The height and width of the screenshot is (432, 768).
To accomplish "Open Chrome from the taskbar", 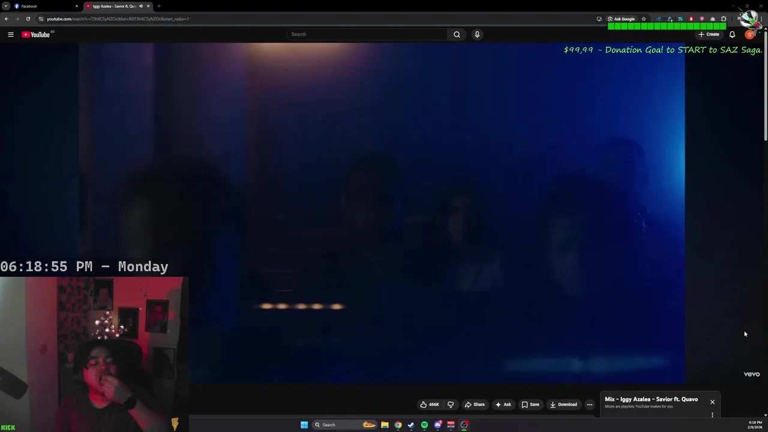I will pos(398,425).
